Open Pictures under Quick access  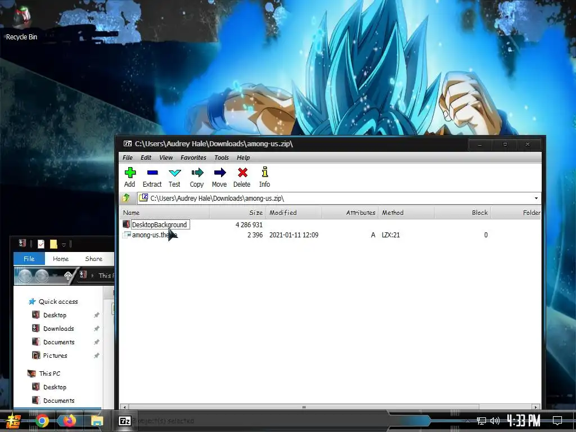[55, 355]
